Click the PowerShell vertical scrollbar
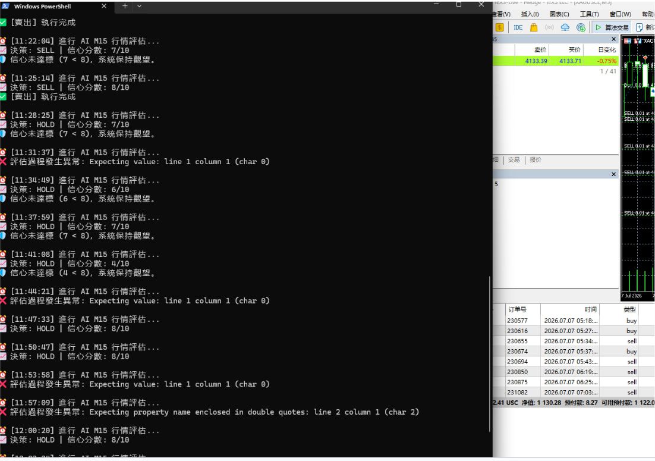Viewport: 655px width, 461px height. click(x=489, y=353)
